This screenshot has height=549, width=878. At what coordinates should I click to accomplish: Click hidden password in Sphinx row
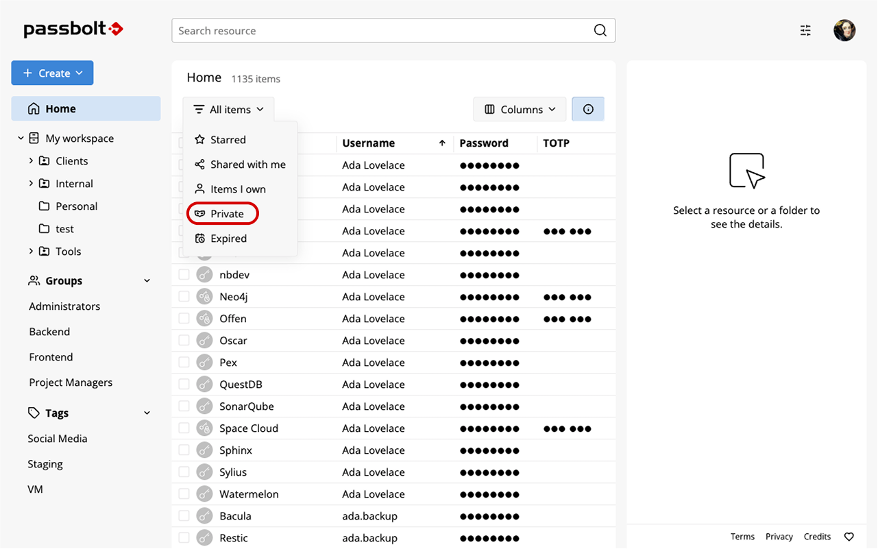489,450
